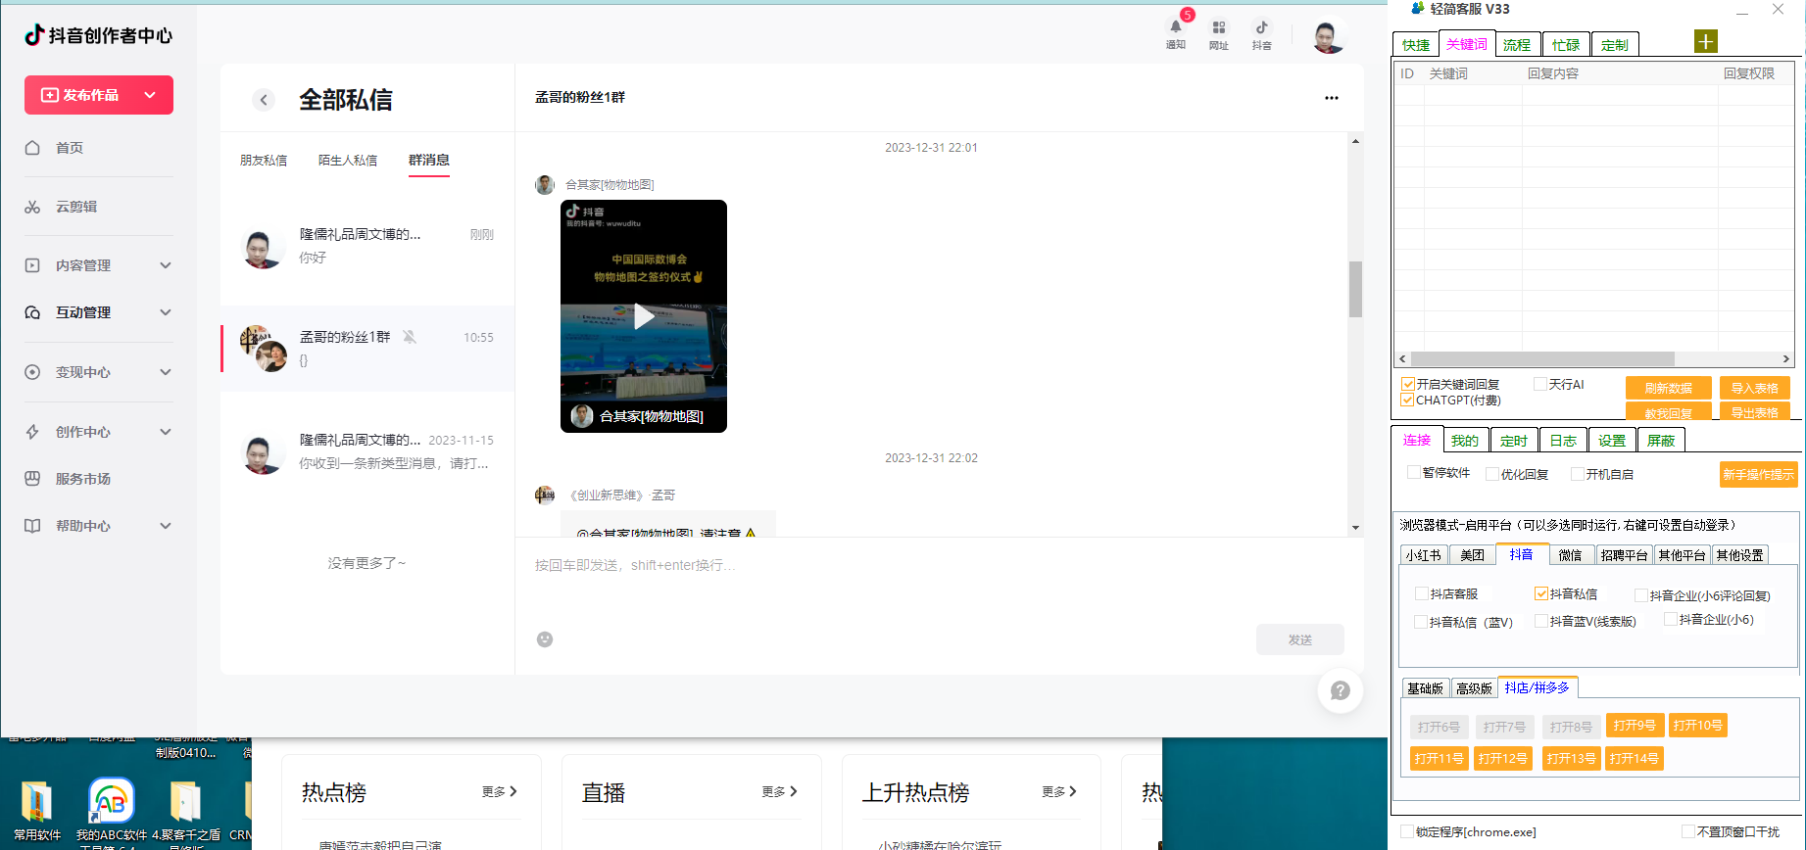Open the notification bell icon
This screenshot has width=1806, height=850.
point(1175,27)
